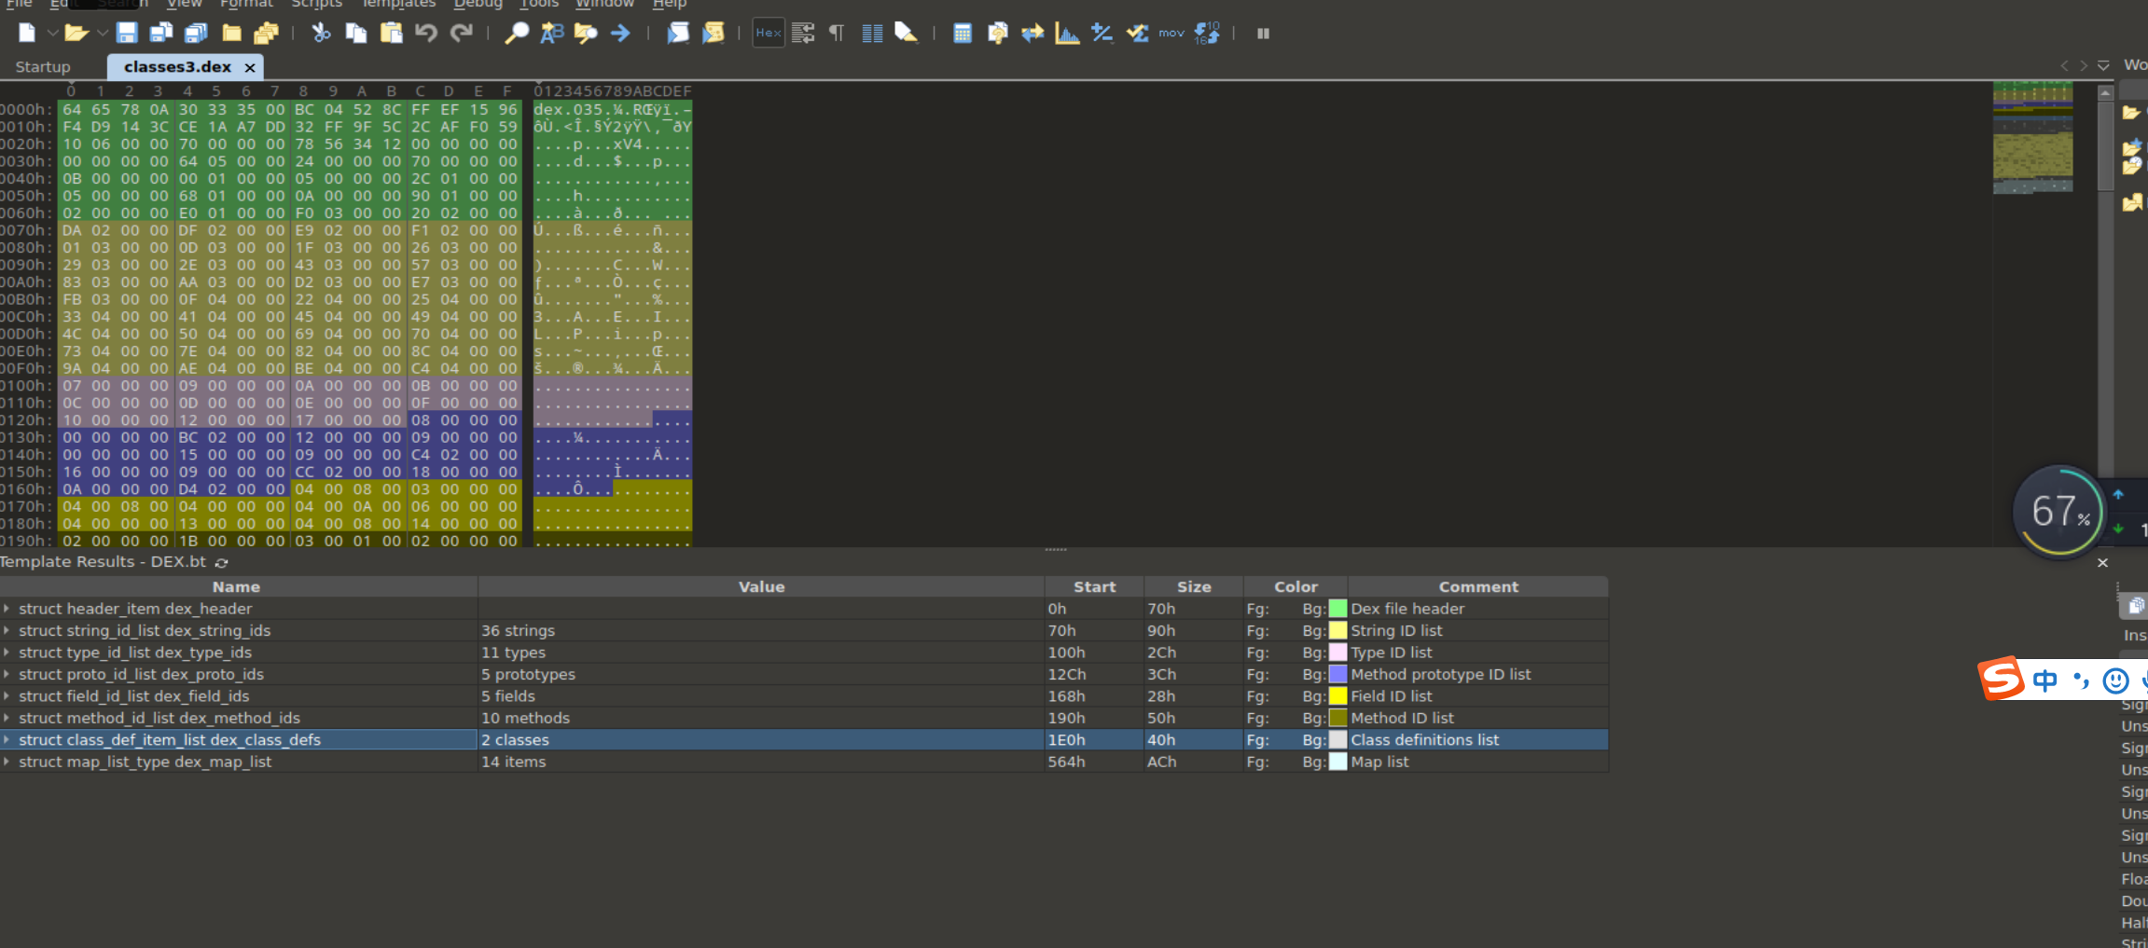
Task: Click the Undo arrow icon
Action: click(426, 34)
